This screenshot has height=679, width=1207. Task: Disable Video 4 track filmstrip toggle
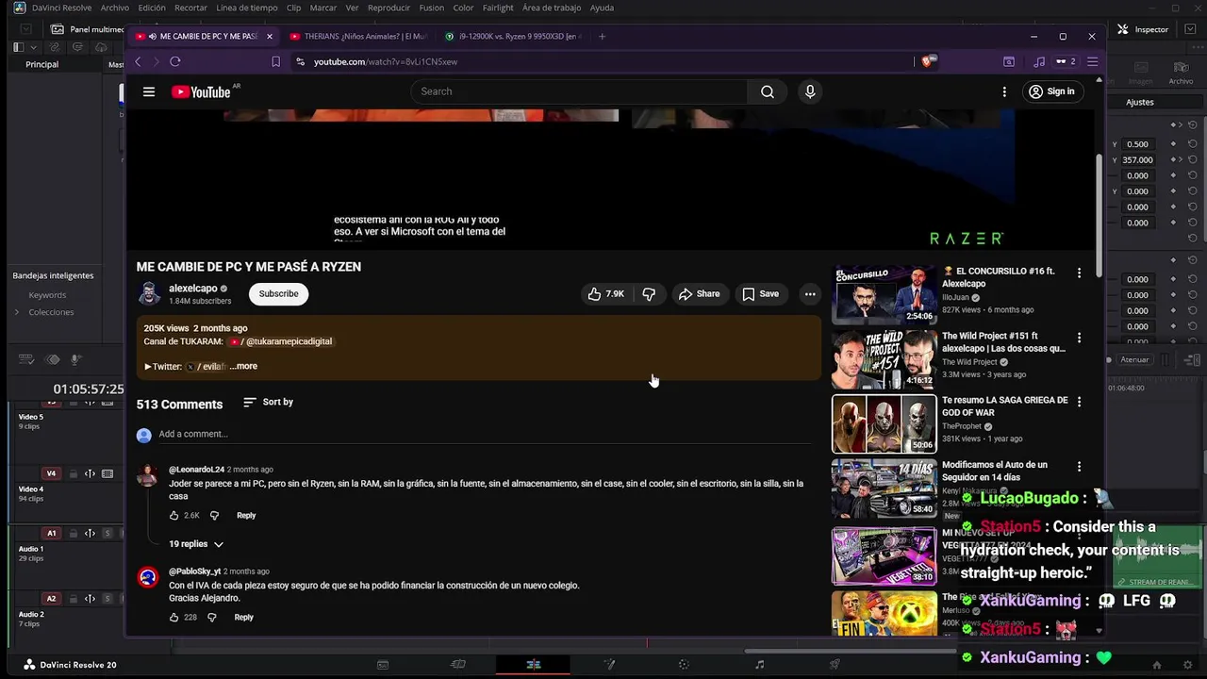pos(107,473)
